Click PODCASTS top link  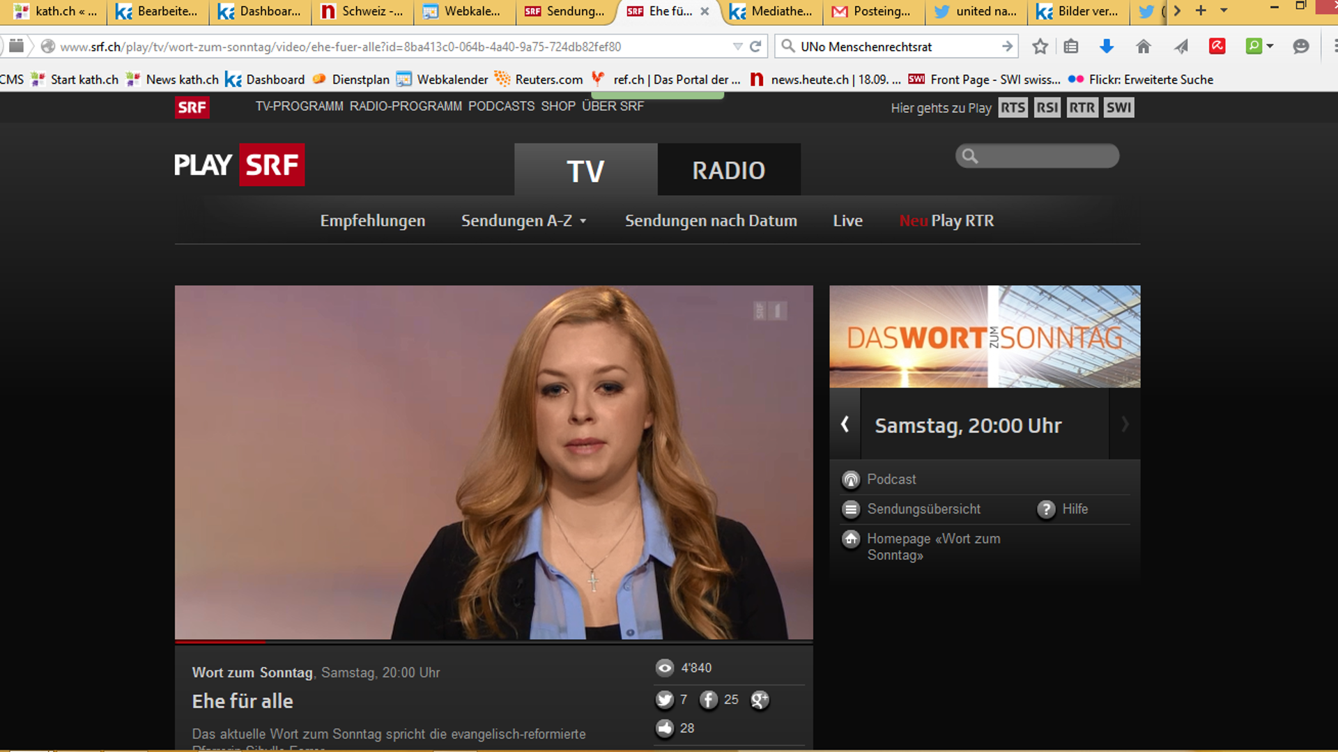click(x=501, y=107)
